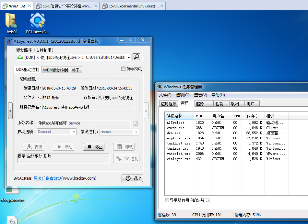308x224 pixels.
Task: Select the winlogon.exe process row
Action: (227, 159)
